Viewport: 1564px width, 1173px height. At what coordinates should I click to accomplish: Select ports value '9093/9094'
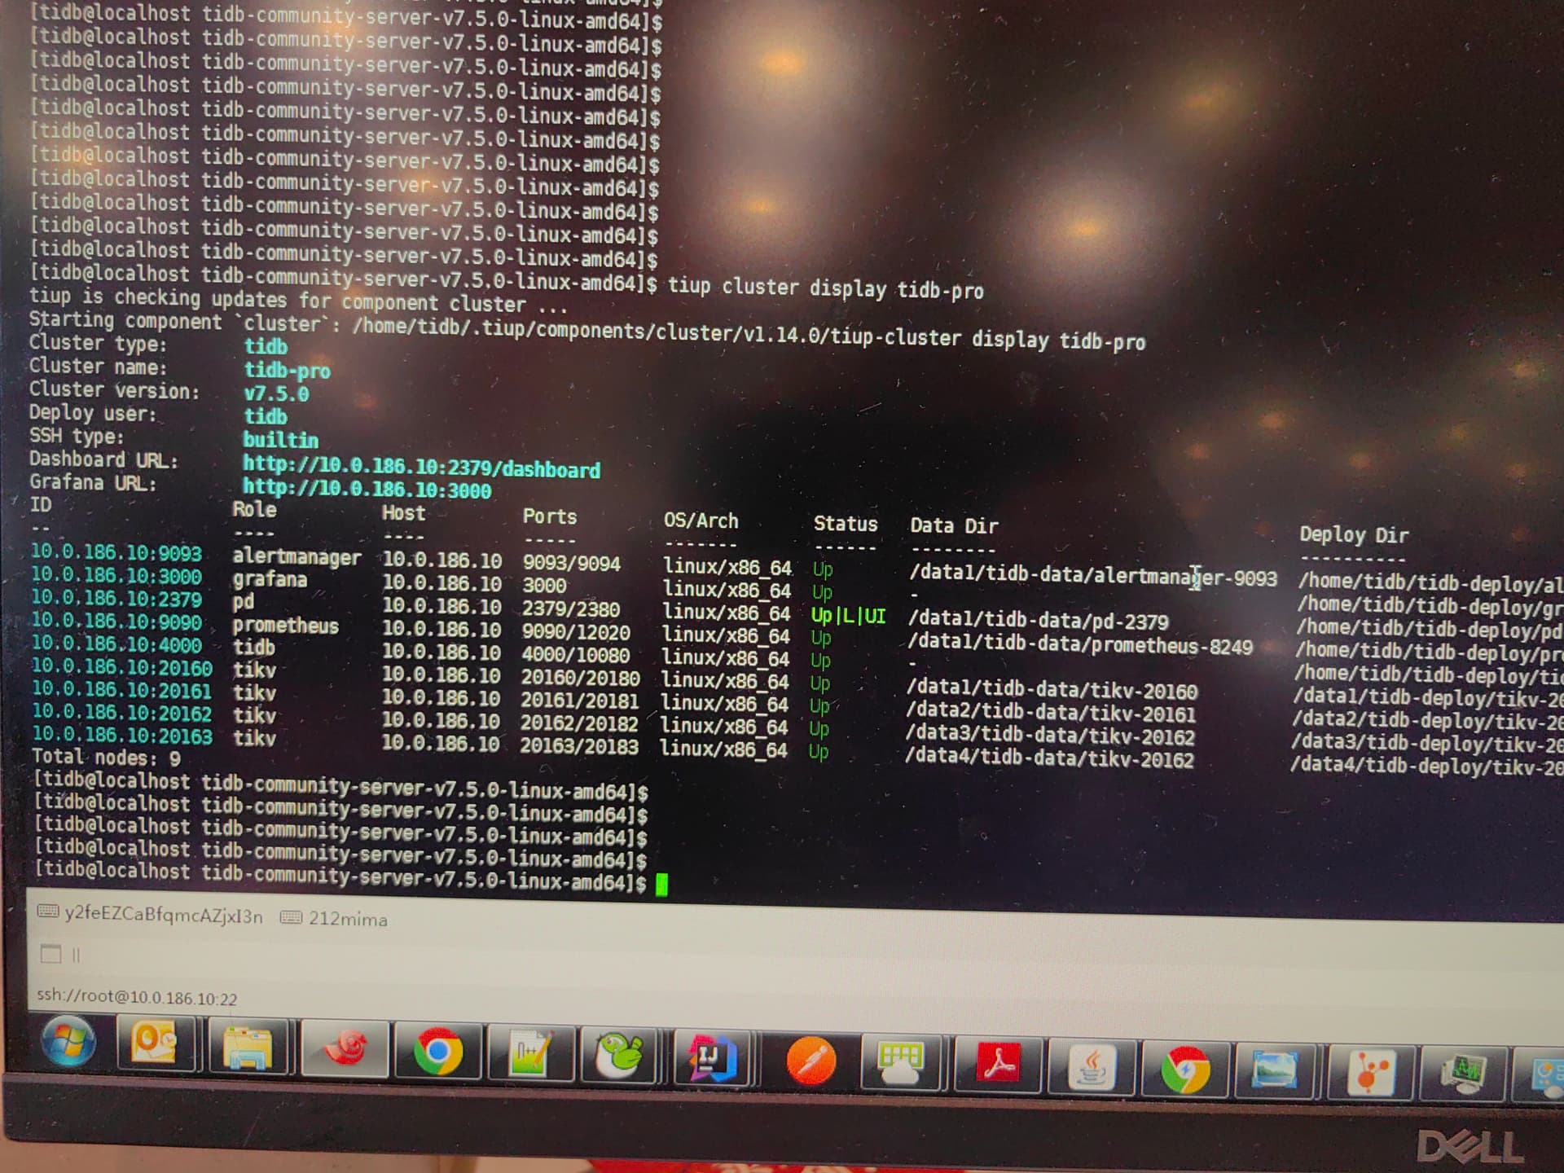click(571, 563)
